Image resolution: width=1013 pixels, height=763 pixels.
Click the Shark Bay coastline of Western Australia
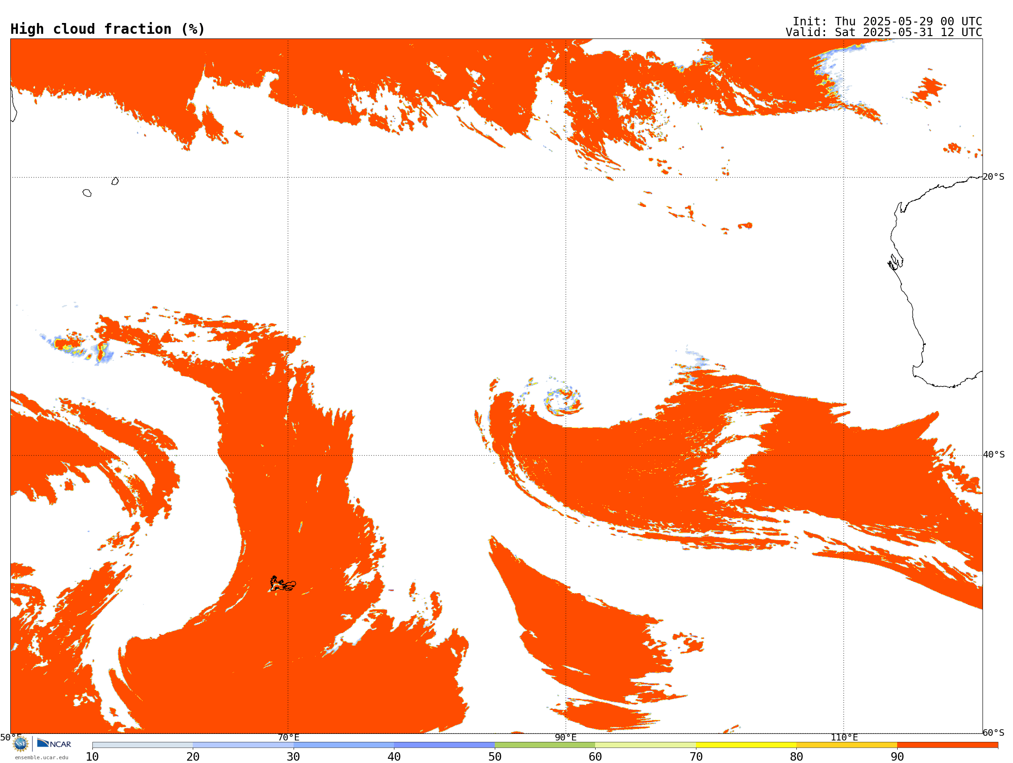click(x=895, y=262)
